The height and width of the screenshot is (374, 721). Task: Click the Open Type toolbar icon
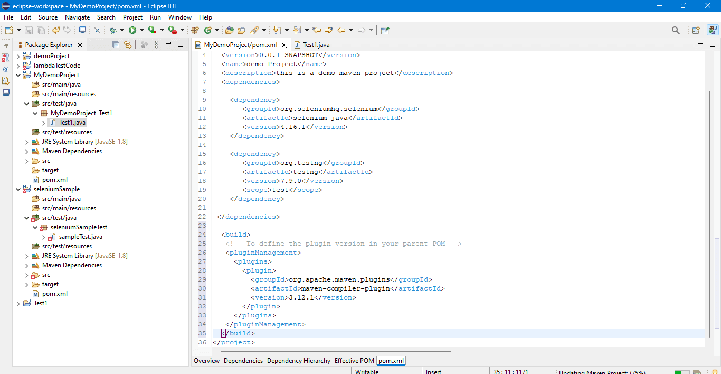(x=229, y=30)
